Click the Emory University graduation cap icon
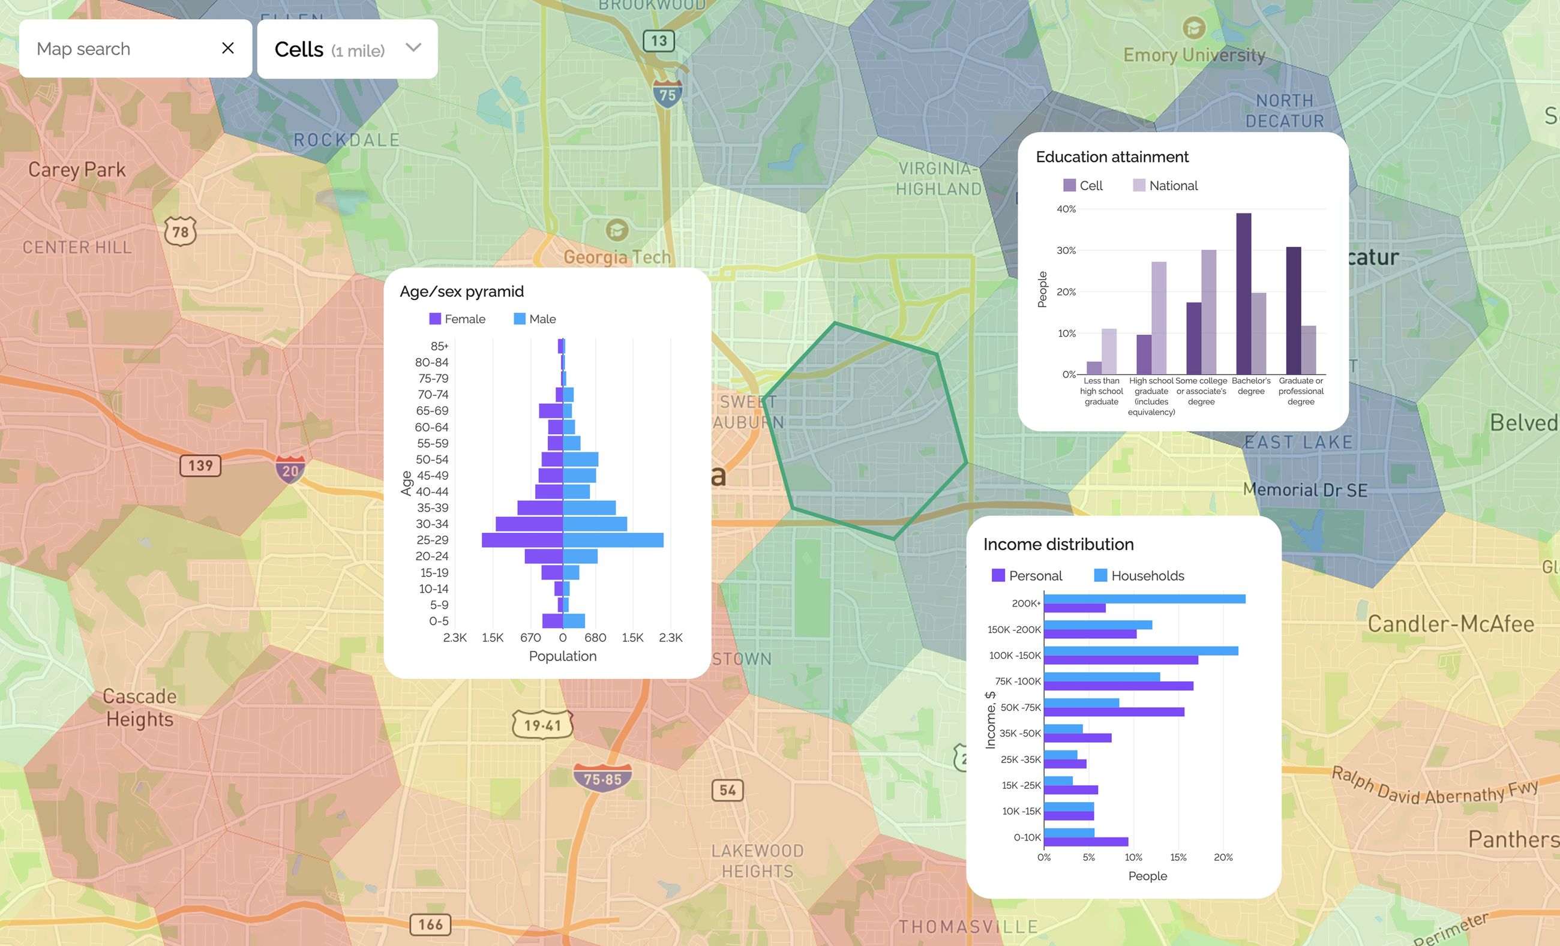The height and width of the screenshot is (946, 1560). click(1193, 28)
